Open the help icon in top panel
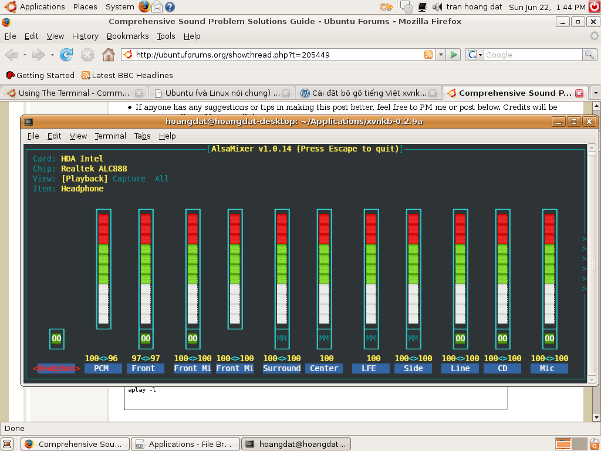 (x=170, y=6)
